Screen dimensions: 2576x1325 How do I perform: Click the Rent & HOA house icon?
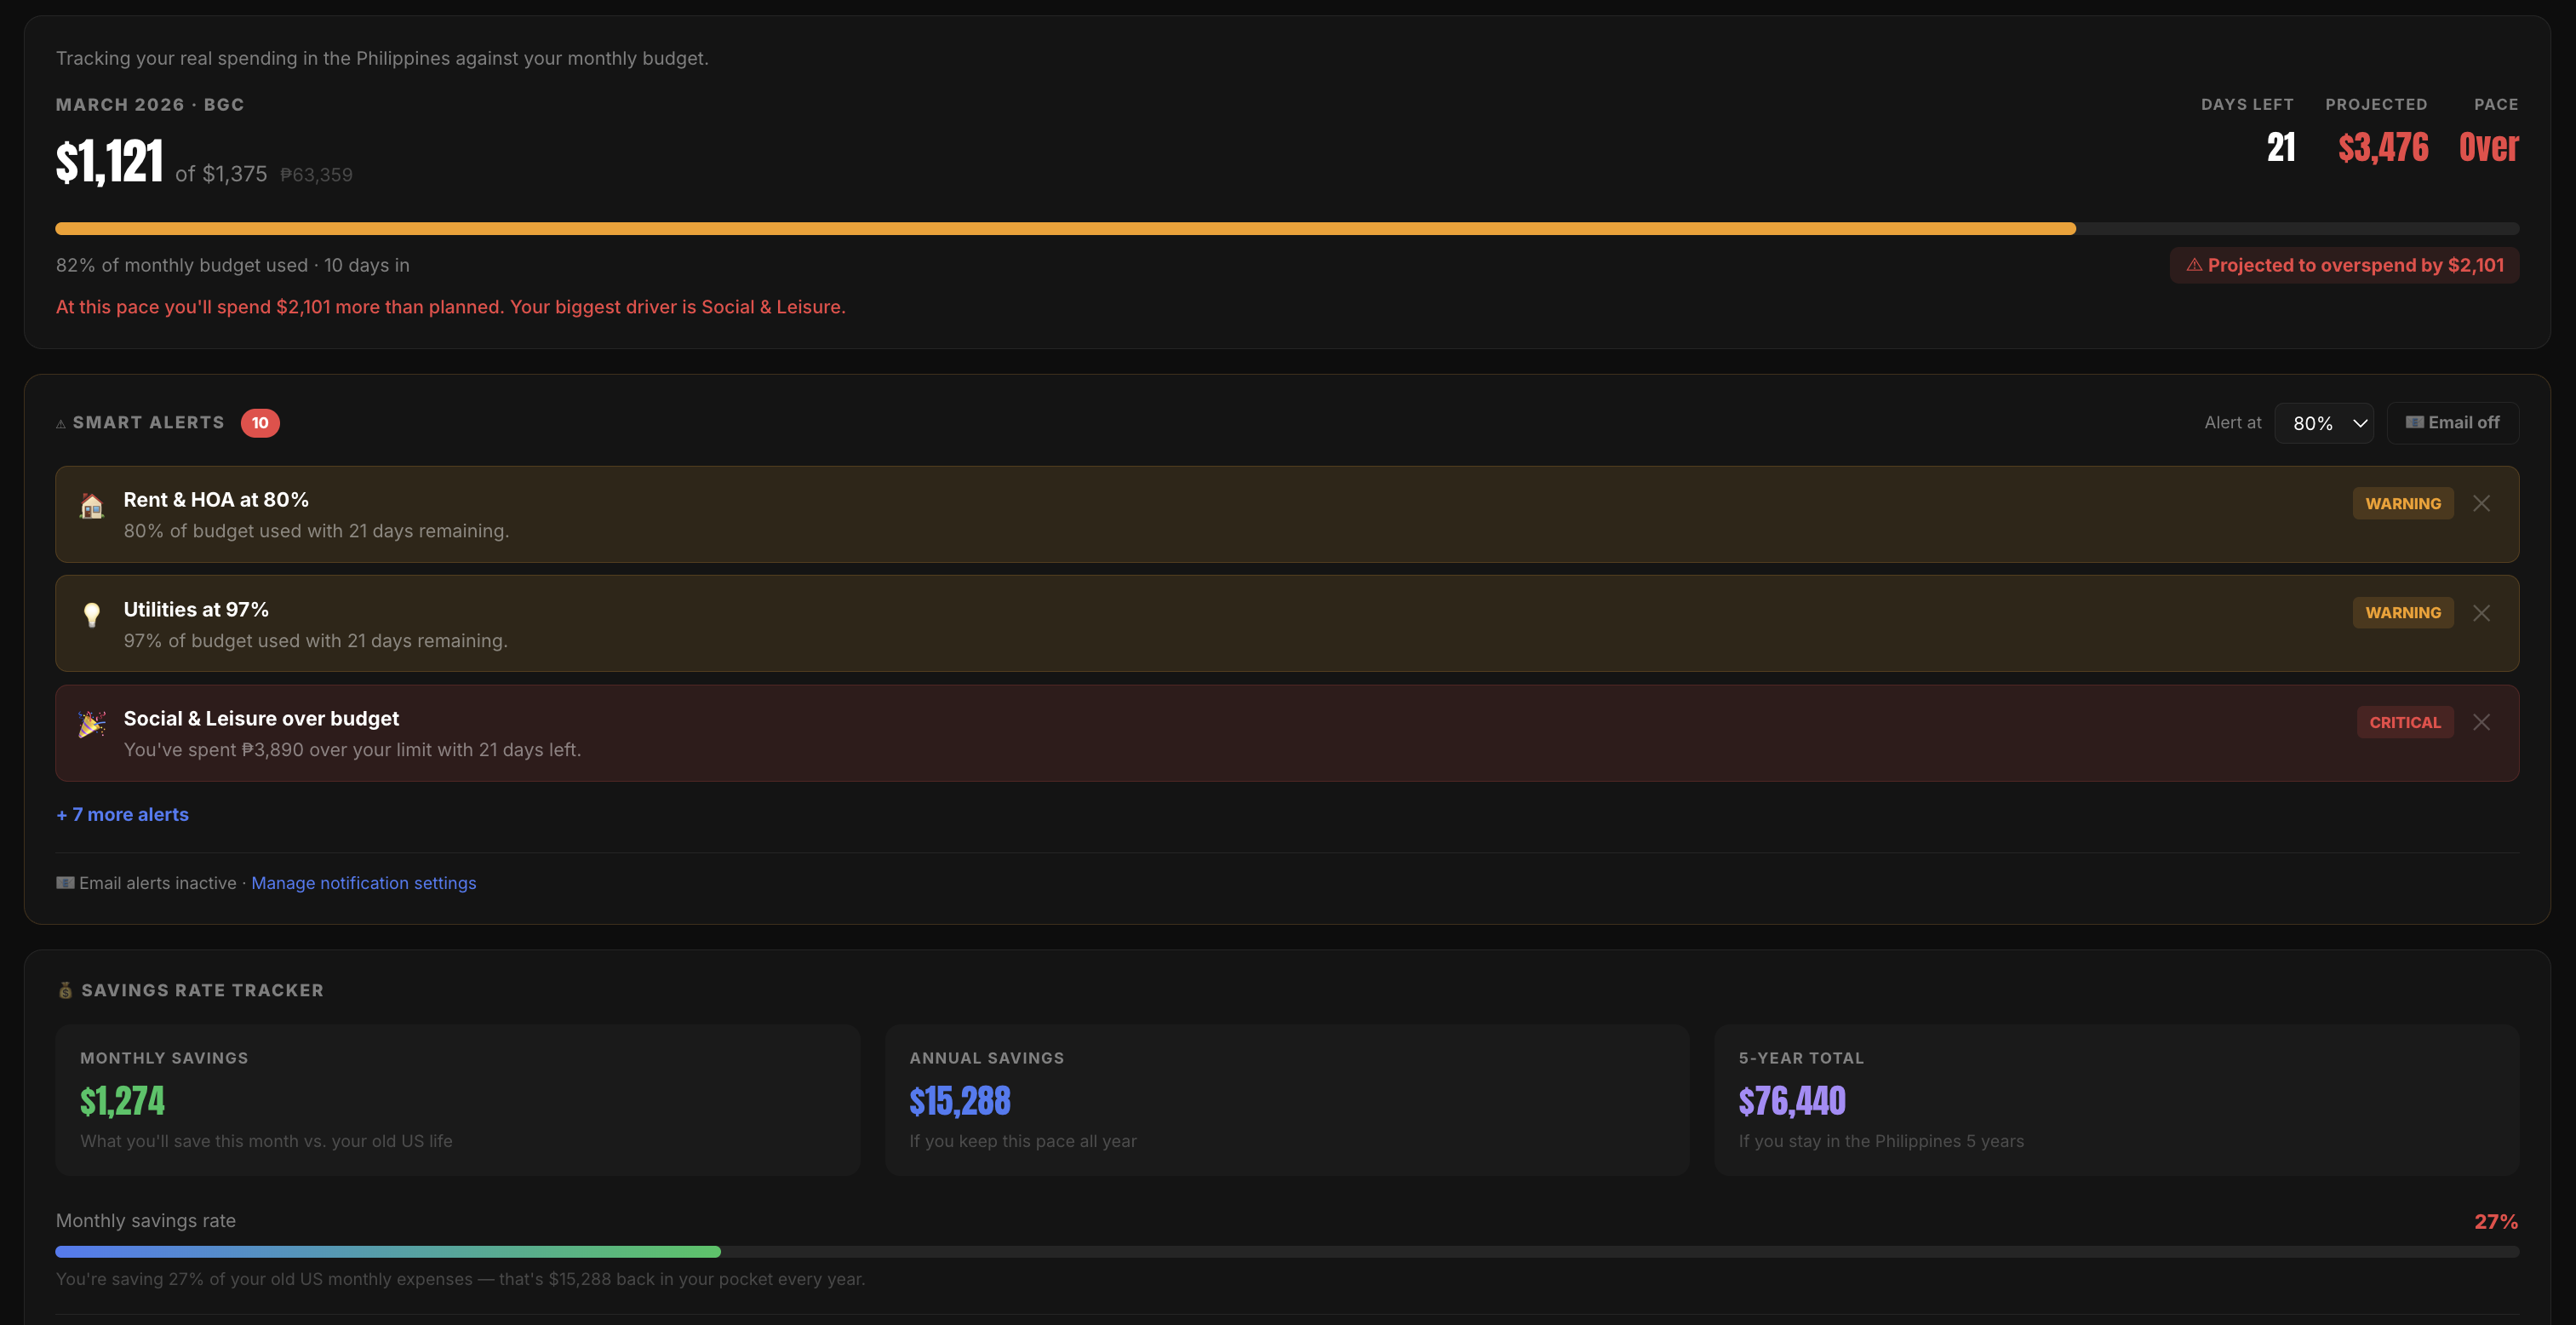[91, 507]
